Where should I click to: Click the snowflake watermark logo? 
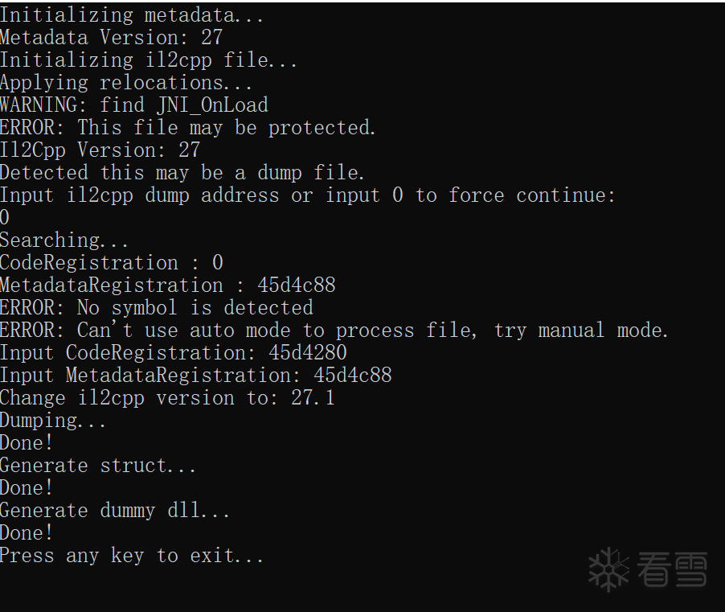pyautogui.click(x=608, y=569)
